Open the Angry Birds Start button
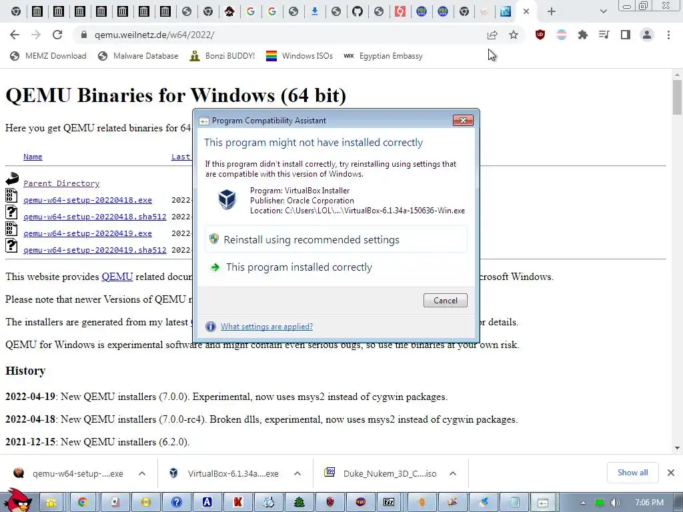 click(18, 501)
